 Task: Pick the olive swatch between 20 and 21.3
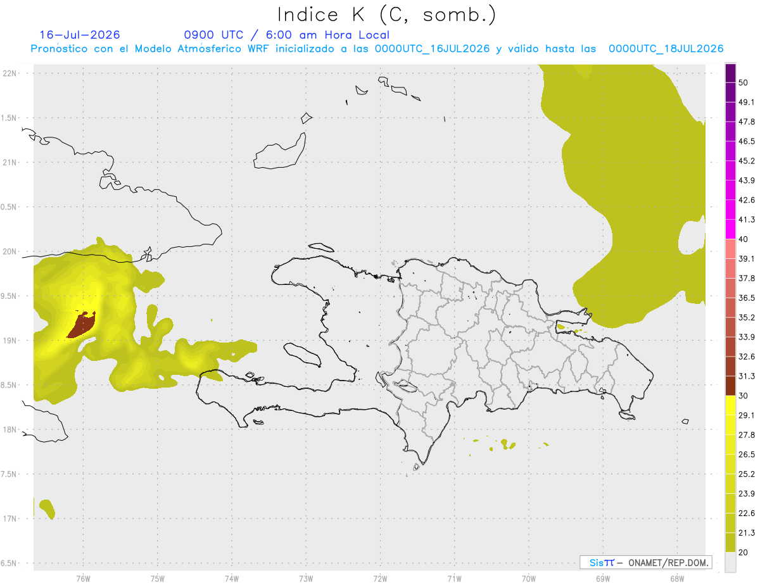pos(730,543)
